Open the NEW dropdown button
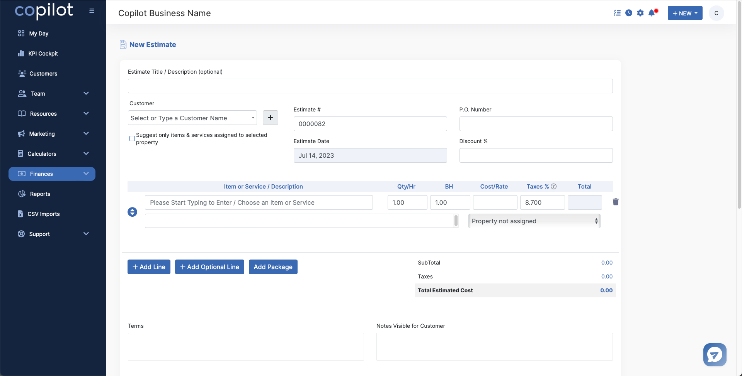 click(685, 13)
